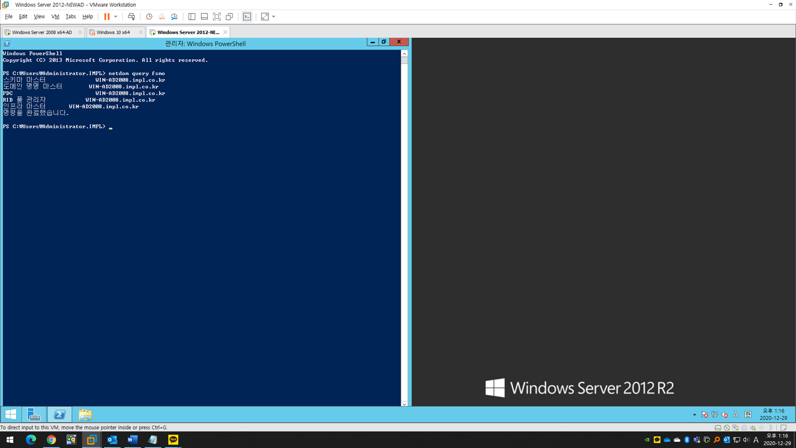Open the Edit menu
The image size is (796, 448).
tap(23, 17)
